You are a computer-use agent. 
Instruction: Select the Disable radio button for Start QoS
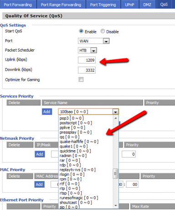(103, 31)
